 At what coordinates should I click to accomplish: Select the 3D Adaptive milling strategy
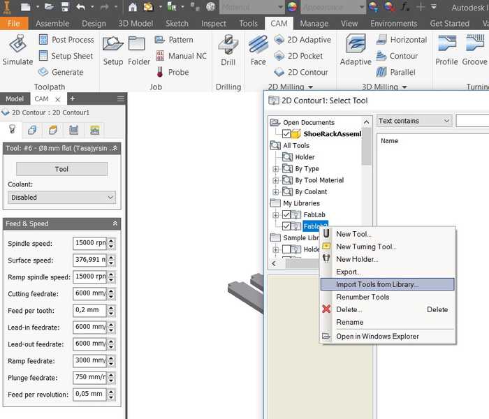[356, 50]
